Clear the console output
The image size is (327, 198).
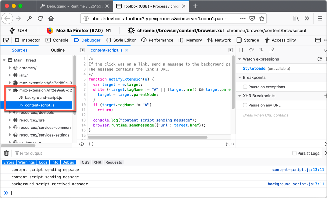(6, 153)
